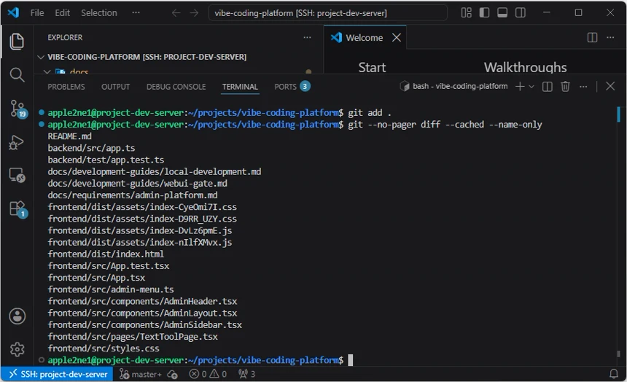Switch to the PORTS tab

point(292,87)
